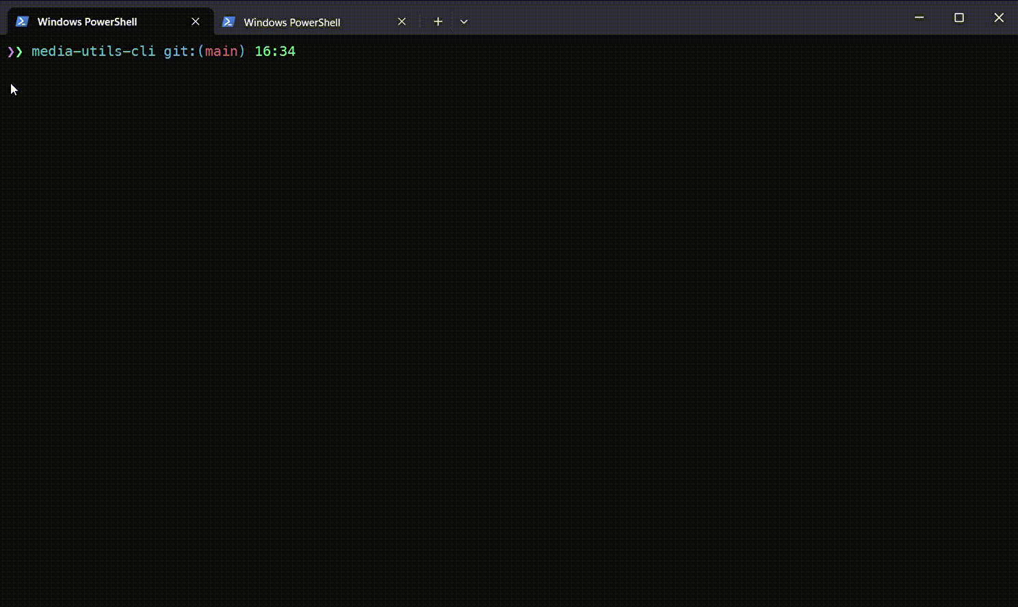Click the 16:34 time in prompt
Viewport: 1018px width, 607px height.
[275, 51]
